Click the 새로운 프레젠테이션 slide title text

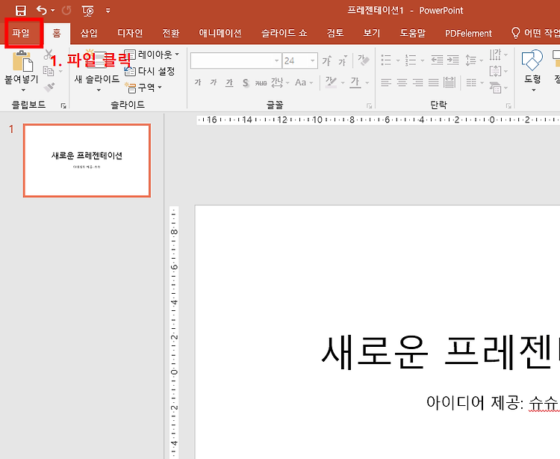click(440, 353)
